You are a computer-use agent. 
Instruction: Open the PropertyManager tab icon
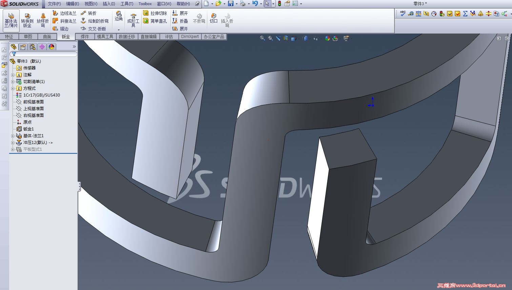pyautogui.click(x=23, y=47)
